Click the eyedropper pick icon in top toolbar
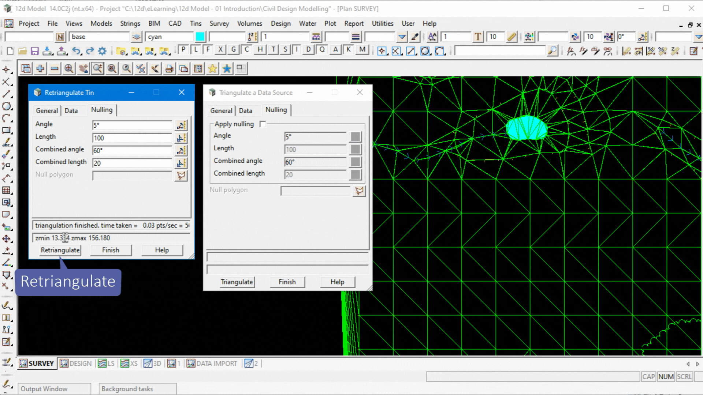This screenshot has height=395, width=703. tap(415, 37)
